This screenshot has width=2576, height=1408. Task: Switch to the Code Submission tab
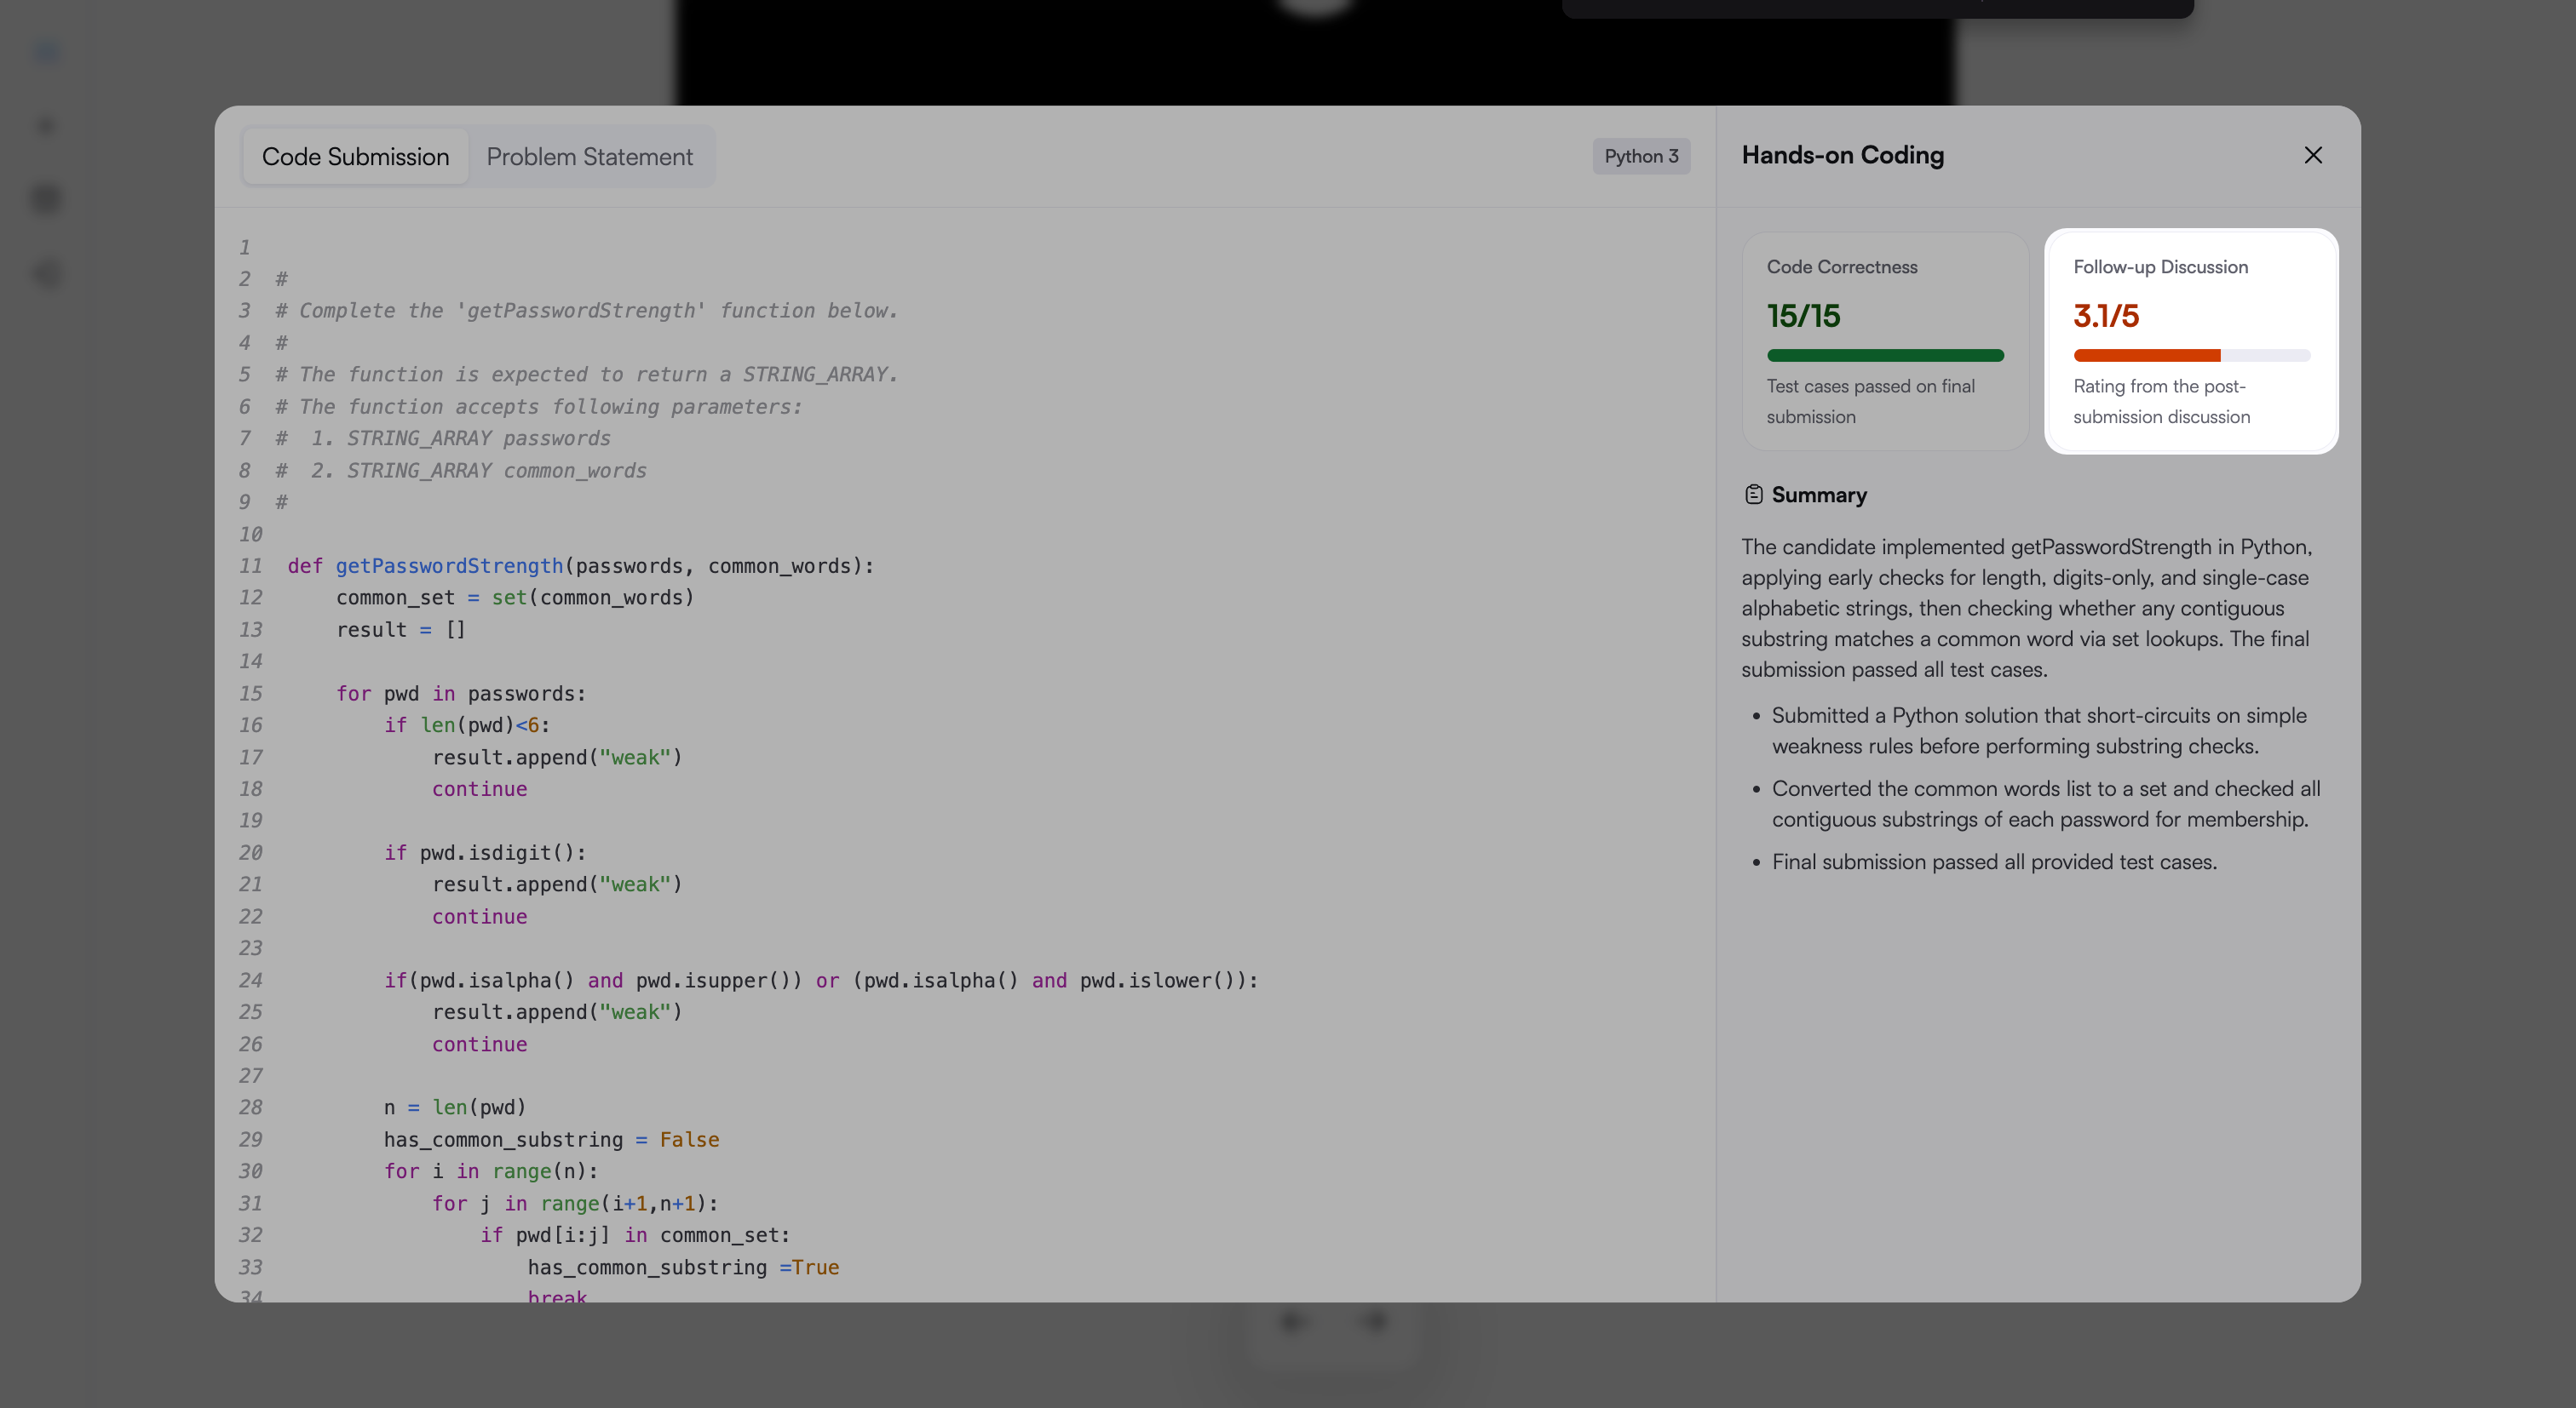355,157
